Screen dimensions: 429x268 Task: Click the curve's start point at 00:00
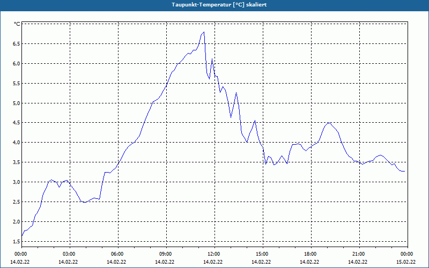pyautogui.click(x=22, y=235)
